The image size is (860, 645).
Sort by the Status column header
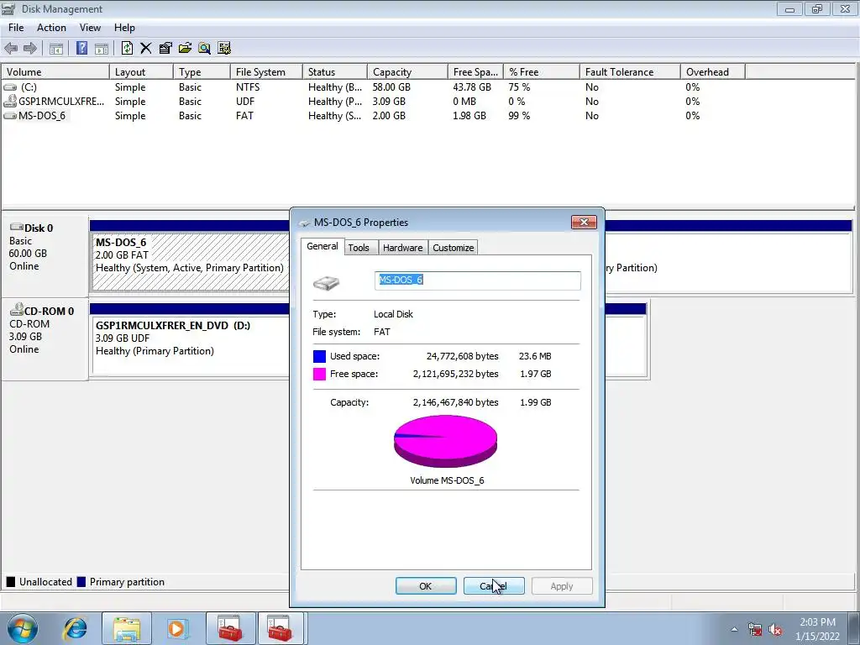point(334,72)
